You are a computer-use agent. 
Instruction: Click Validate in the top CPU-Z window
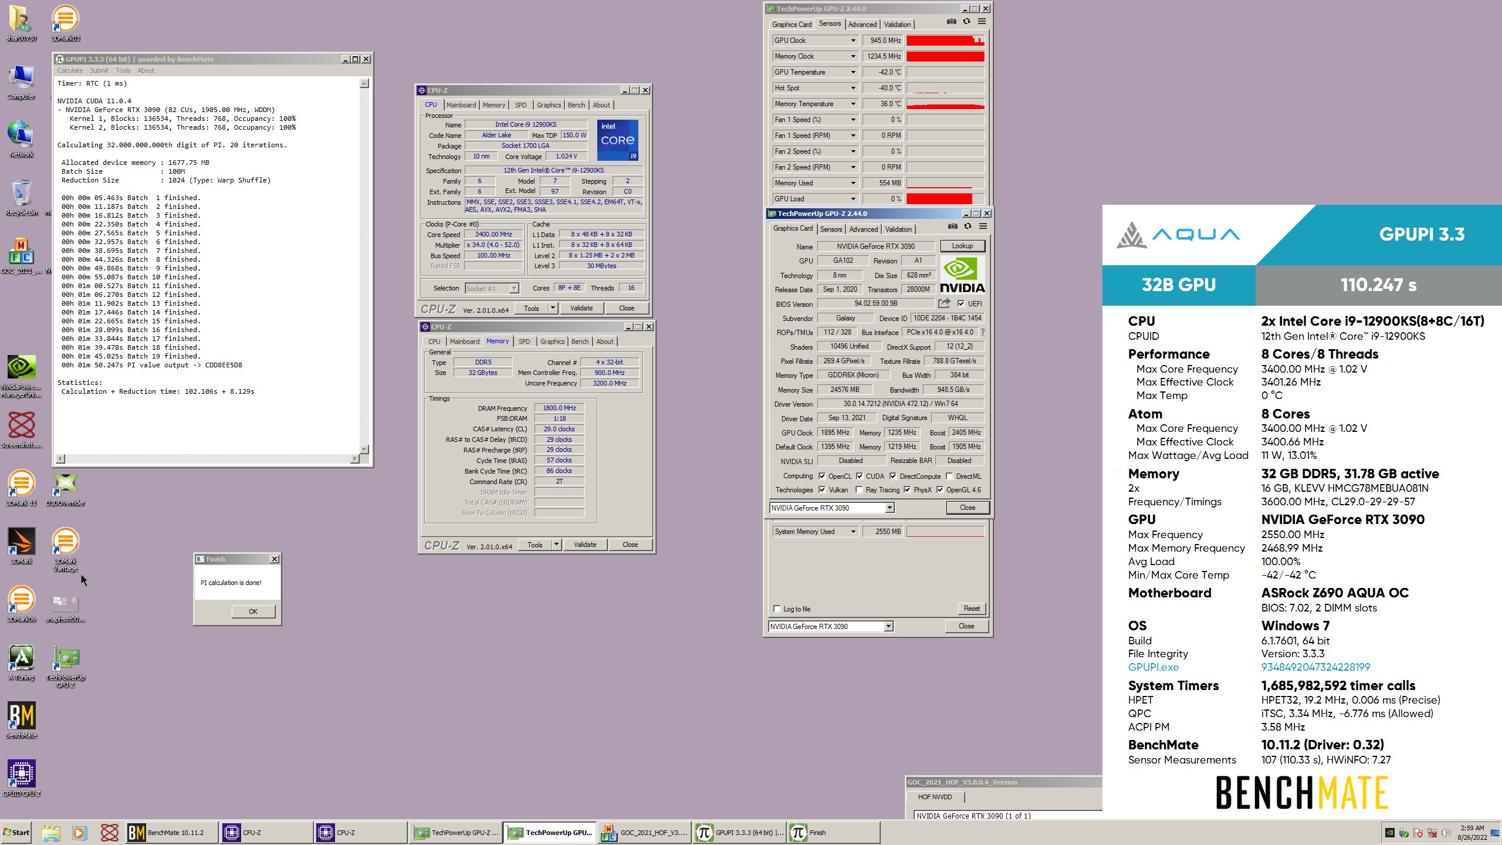click(x=581, y=308)
